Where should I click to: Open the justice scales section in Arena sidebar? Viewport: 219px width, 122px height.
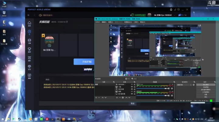(29, 67)
